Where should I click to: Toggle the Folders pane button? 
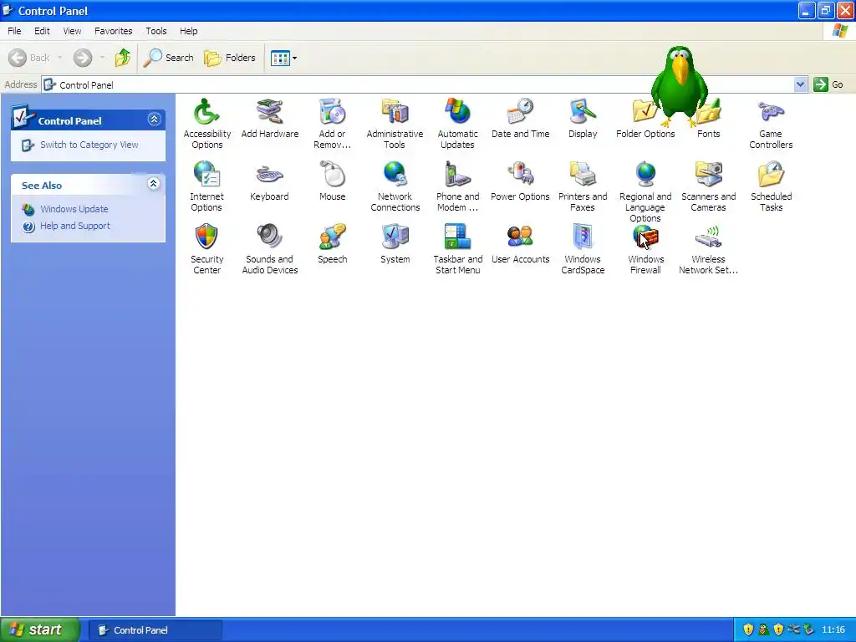point(230,58)
